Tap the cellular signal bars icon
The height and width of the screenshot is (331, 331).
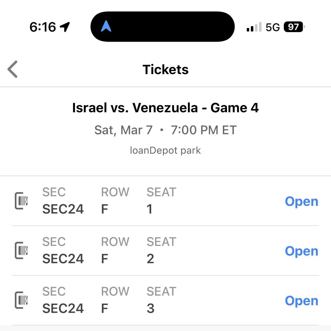[254, 27]
